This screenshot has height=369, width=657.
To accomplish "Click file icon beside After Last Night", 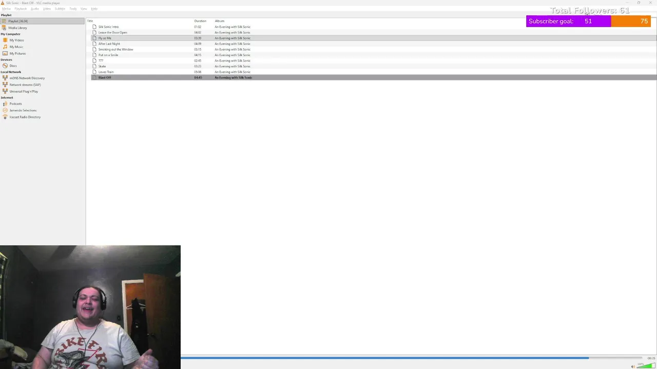I will tap(94, 44).
